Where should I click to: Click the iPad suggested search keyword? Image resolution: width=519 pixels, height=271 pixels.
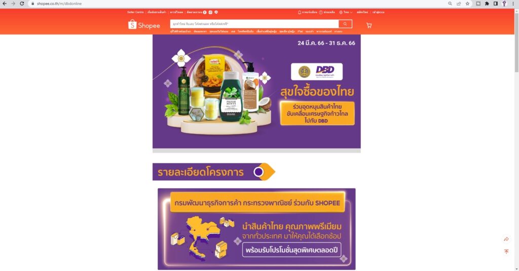pyautogui.click(x=300, y=31)
